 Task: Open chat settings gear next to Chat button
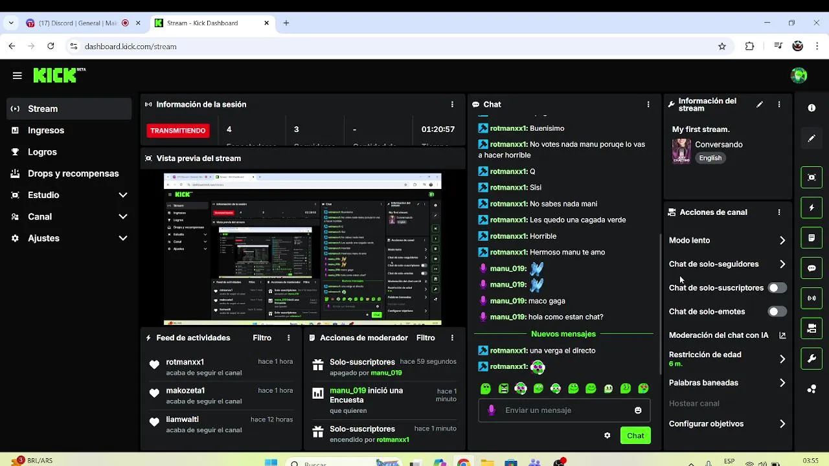click(x=607, y=436)
